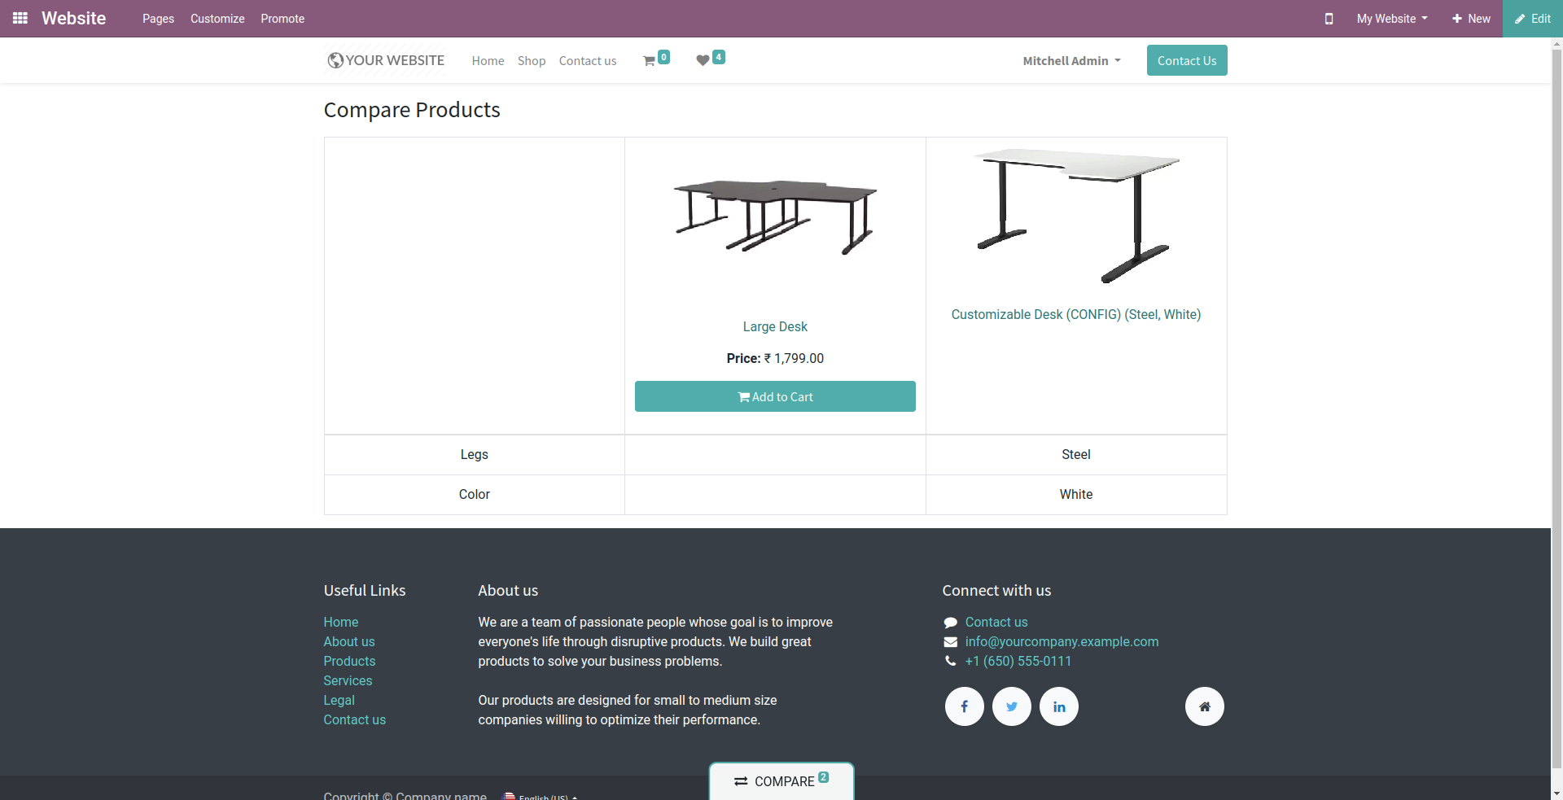Click the home icon in the footer
This screenshot has width=1563, height=800.
coord(1204,706)
